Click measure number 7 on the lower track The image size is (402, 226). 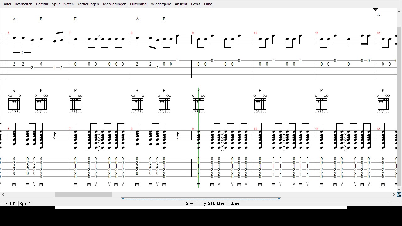(70, 129)
